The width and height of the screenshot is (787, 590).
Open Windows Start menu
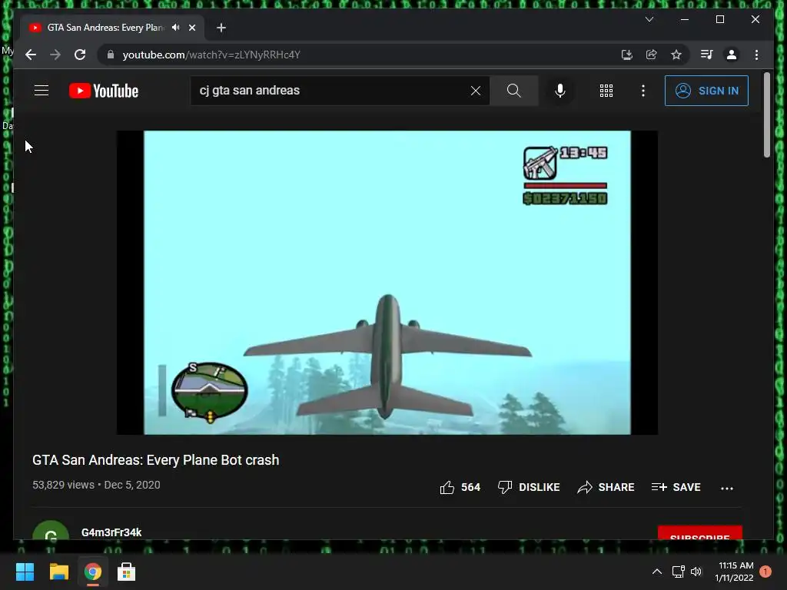click(25, 572)
